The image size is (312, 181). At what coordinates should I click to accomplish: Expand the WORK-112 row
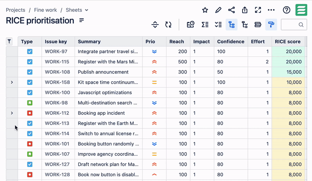12,113
